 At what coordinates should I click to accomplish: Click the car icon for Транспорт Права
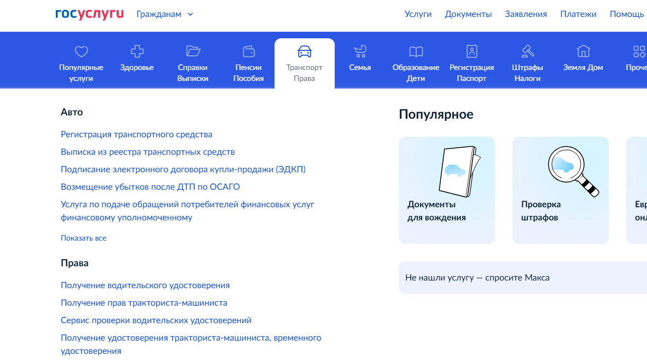click(305, 51)
